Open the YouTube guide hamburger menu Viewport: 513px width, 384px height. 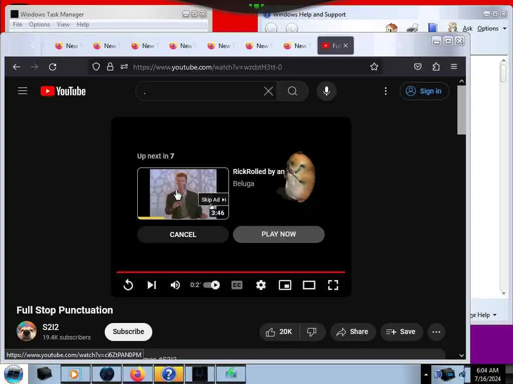click(x=22, y=91)
